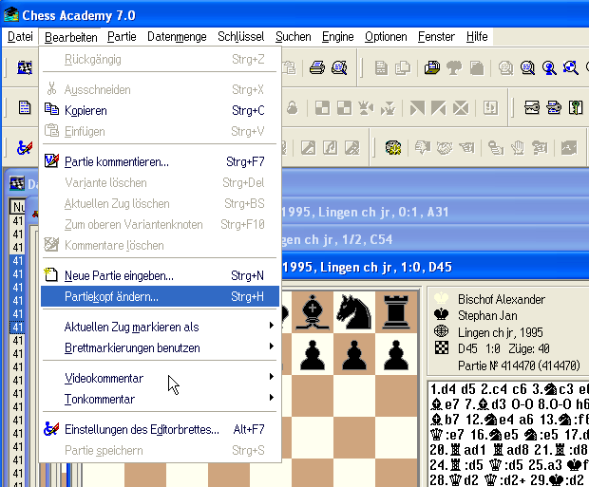Choose 'Neue Partie eingeben...' menu entry
The height and width of the screenshot is (487, 589).
(160, 275)
